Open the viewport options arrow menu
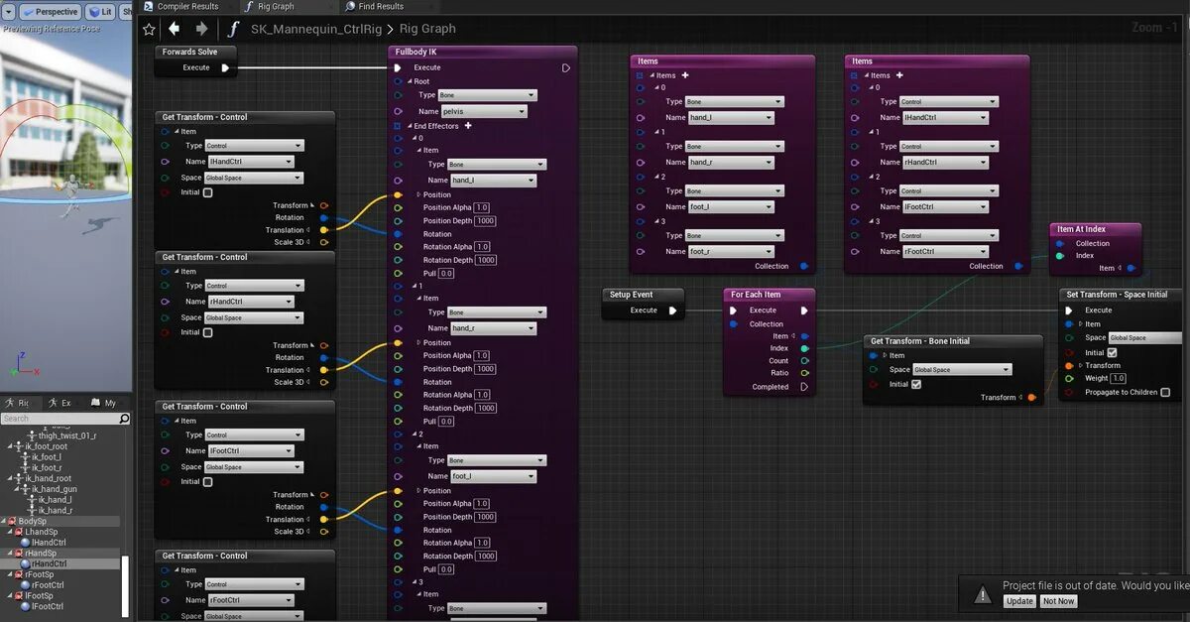The width and height of the screenshot is (1190, 622). 9,12
